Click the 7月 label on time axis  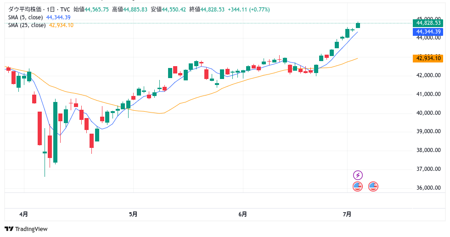[347, 214]
